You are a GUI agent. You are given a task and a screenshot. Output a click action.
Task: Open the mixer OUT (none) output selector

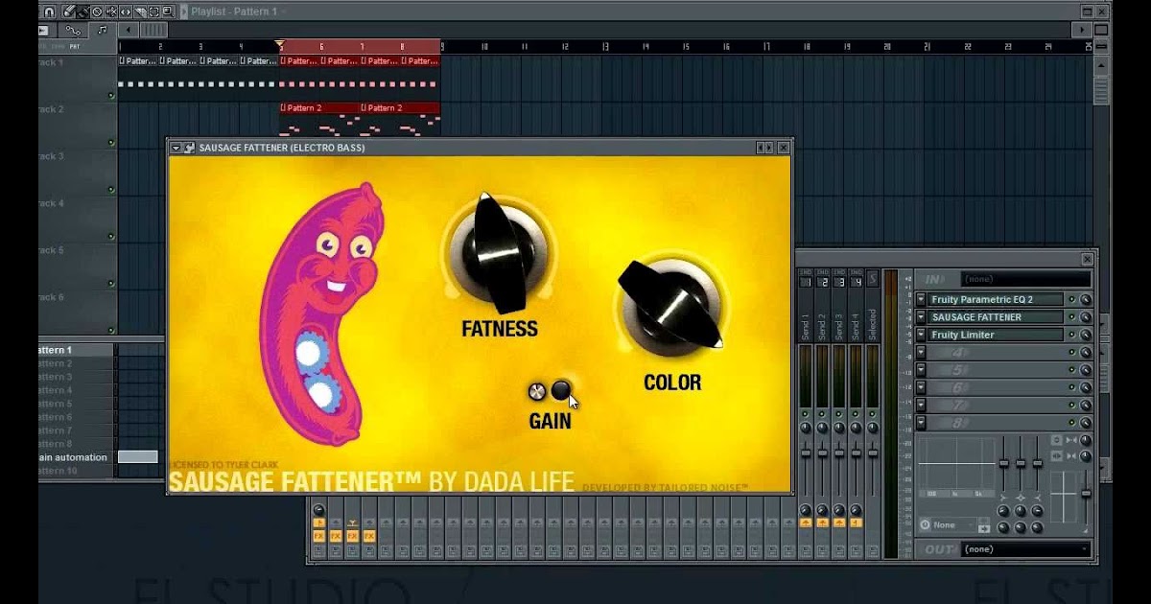1025,549
